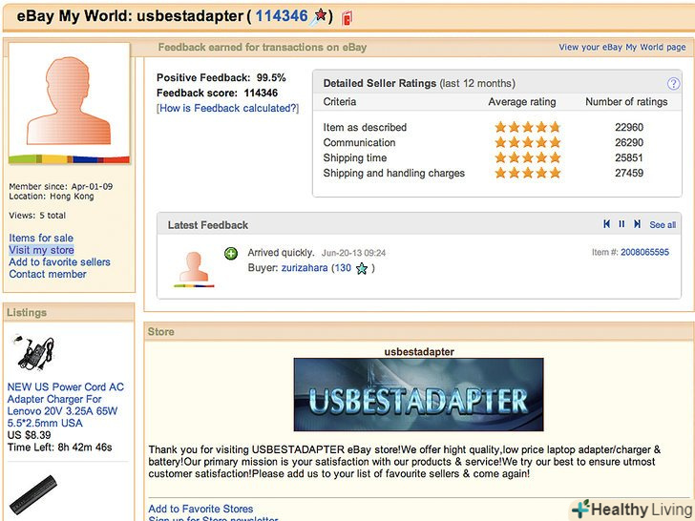The height and width of the screenshot is (521, 695).
Task: Click the seller profile picture
Action: coord(69,103)
